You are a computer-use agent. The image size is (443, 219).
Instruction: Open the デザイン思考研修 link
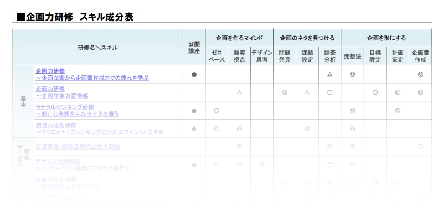(x=83, y=165)
